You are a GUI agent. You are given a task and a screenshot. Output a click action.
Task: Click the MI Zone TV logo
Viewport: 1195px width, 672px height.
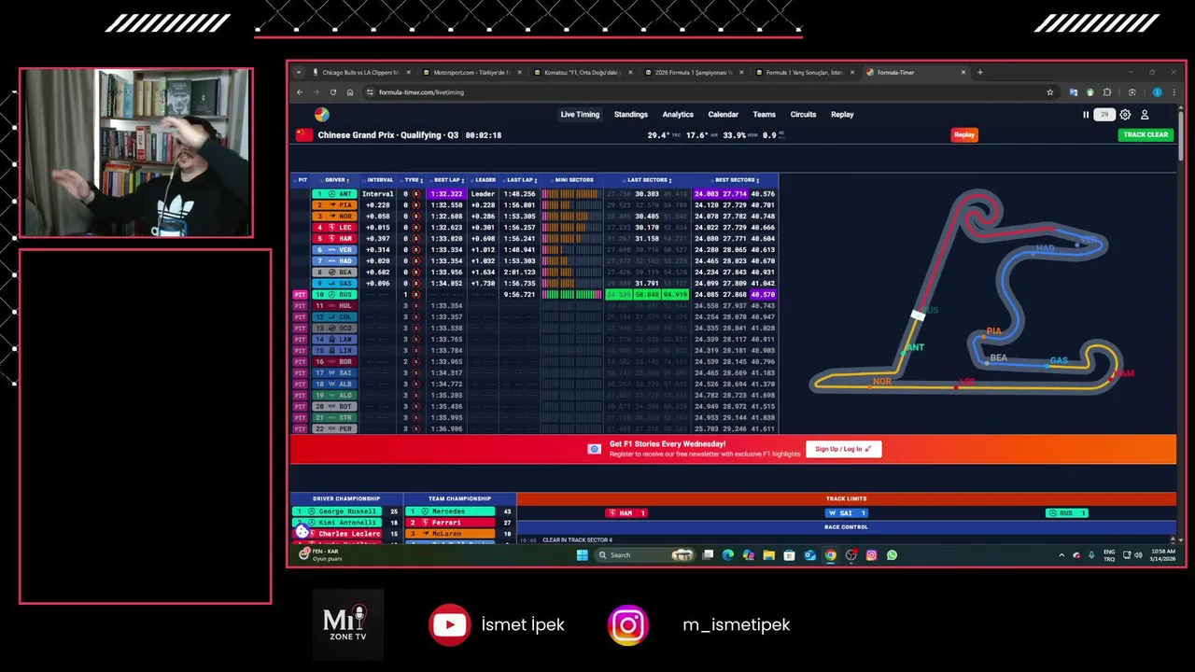click(x=347, y=623)
